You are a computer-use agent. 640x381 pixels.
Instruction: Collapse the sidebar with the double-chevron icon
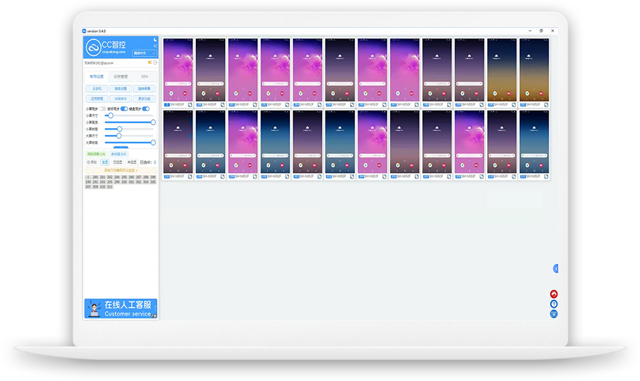155,46
